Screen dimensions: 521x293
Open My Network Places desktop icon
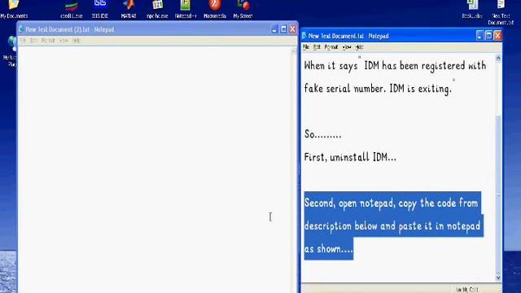pyautogui.click(x=11, y=51)
